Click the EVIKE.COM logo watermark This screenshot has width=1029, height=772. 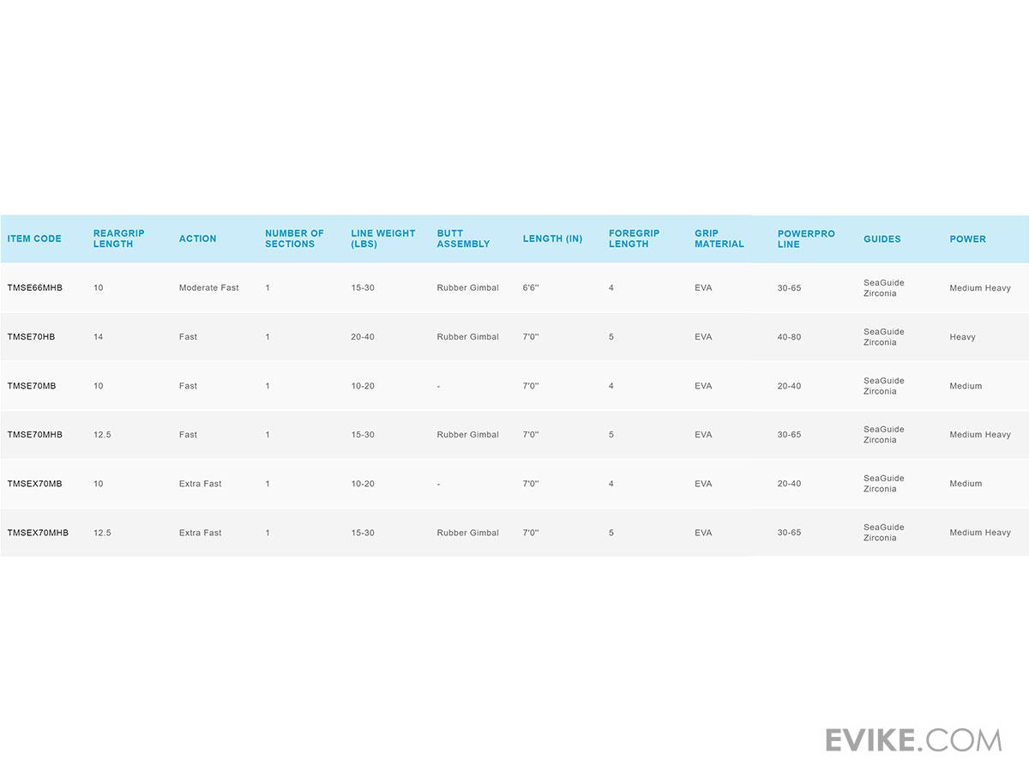point(913,739)
